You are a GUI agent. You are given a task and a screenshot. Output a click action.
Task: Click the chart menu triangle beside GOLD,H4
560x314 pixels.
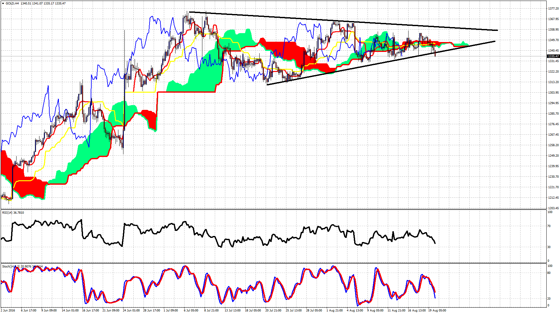point(3,3)
